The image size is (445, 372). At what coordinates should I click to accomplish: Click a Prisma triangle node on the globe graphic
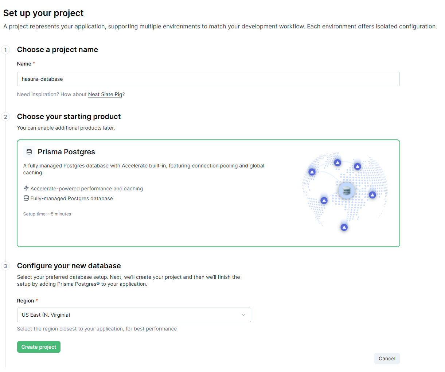337,163
